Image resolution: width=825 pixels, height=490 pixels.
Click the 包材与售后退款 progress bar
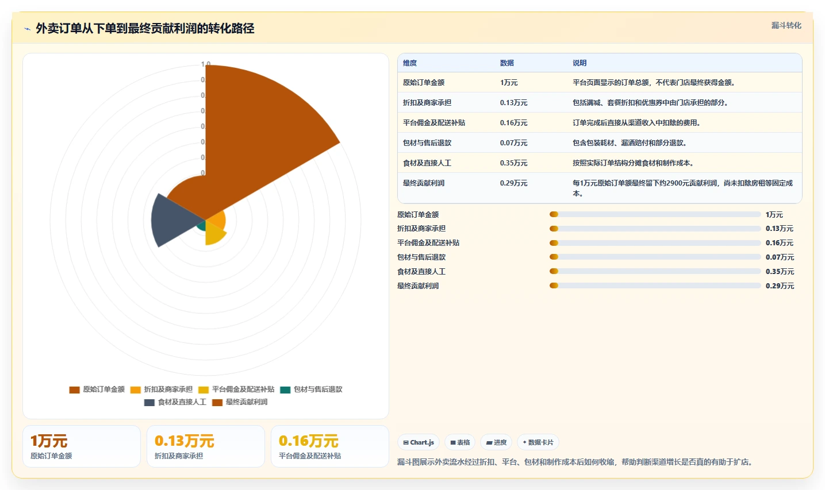point(655,257)
